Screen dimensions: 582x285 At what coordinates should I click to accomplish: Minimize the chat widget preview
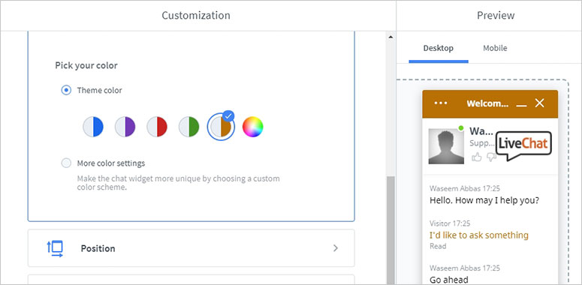point(521,106)
